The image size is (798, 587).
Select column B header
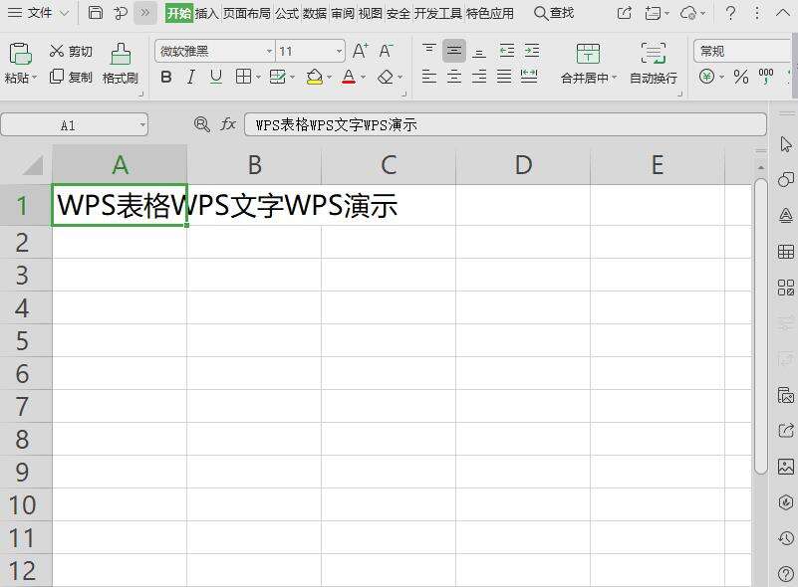(254, 165)
